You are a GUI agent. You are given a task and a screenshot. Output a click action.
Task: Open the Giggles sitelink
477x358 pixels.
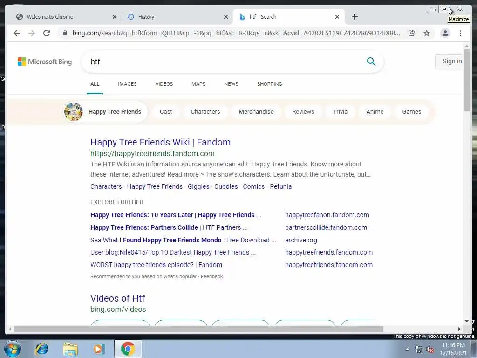pos(198,186)
